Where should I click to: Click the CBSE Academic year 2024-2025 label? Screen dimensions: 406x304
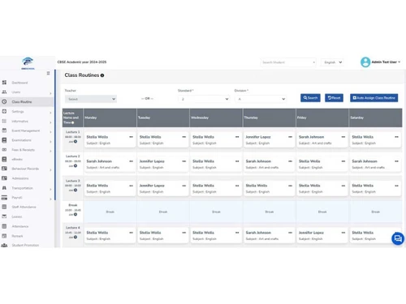[82, 62]
